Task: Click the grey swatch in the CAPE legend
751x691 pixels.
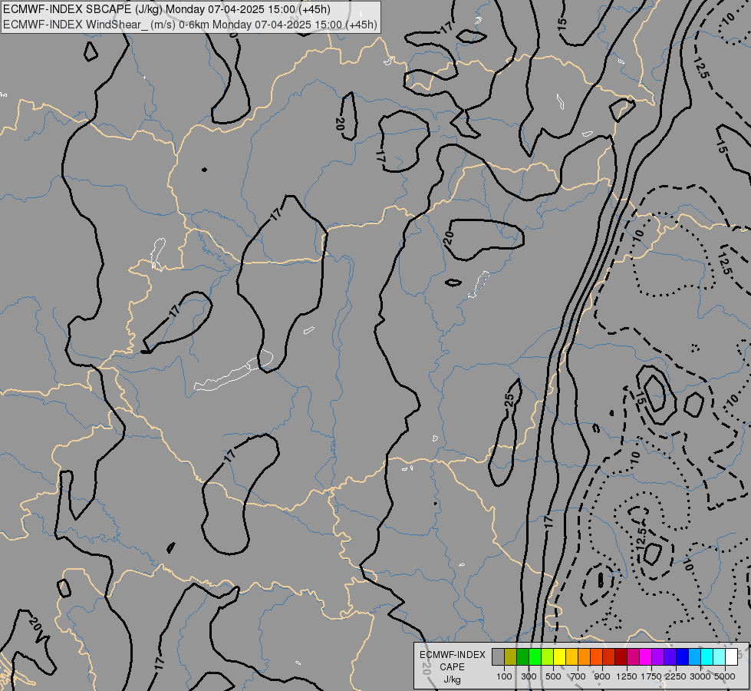Action: pyautogui.click(x=498, y=656)
